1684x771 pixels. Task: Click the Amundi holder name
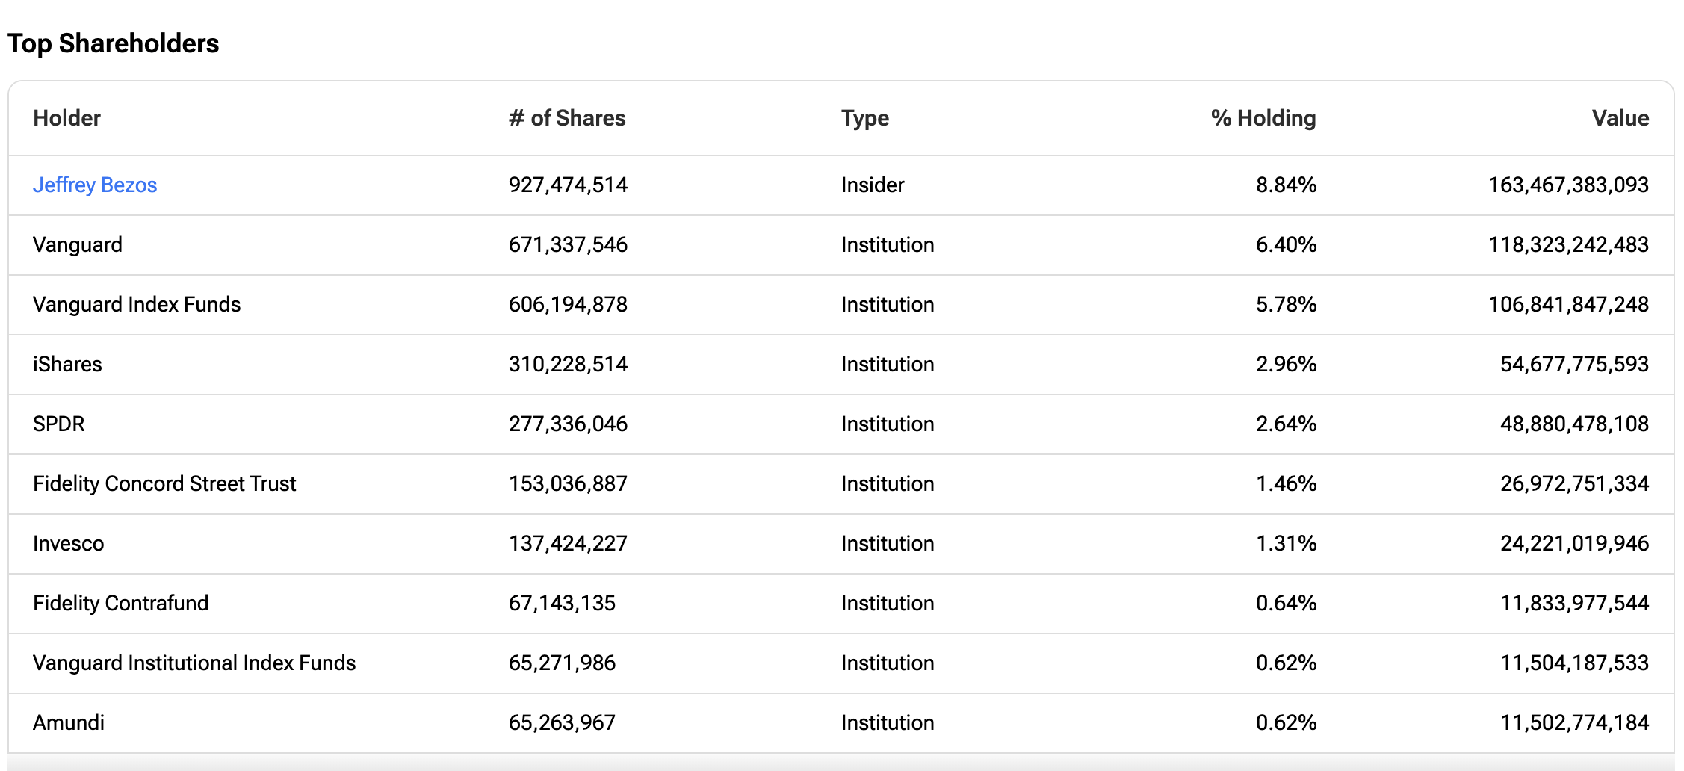(x=69, y=722)
